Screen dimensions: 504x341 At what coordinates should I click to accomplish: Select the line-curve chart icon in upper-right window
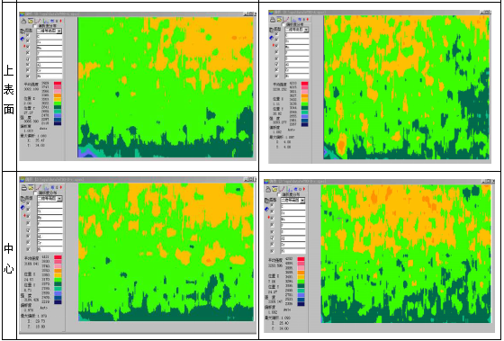point(287,20)
